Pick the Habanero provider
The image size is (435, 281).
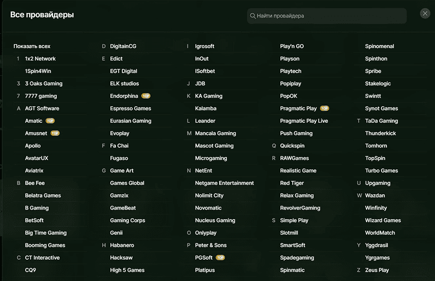(x=122, y=246)
